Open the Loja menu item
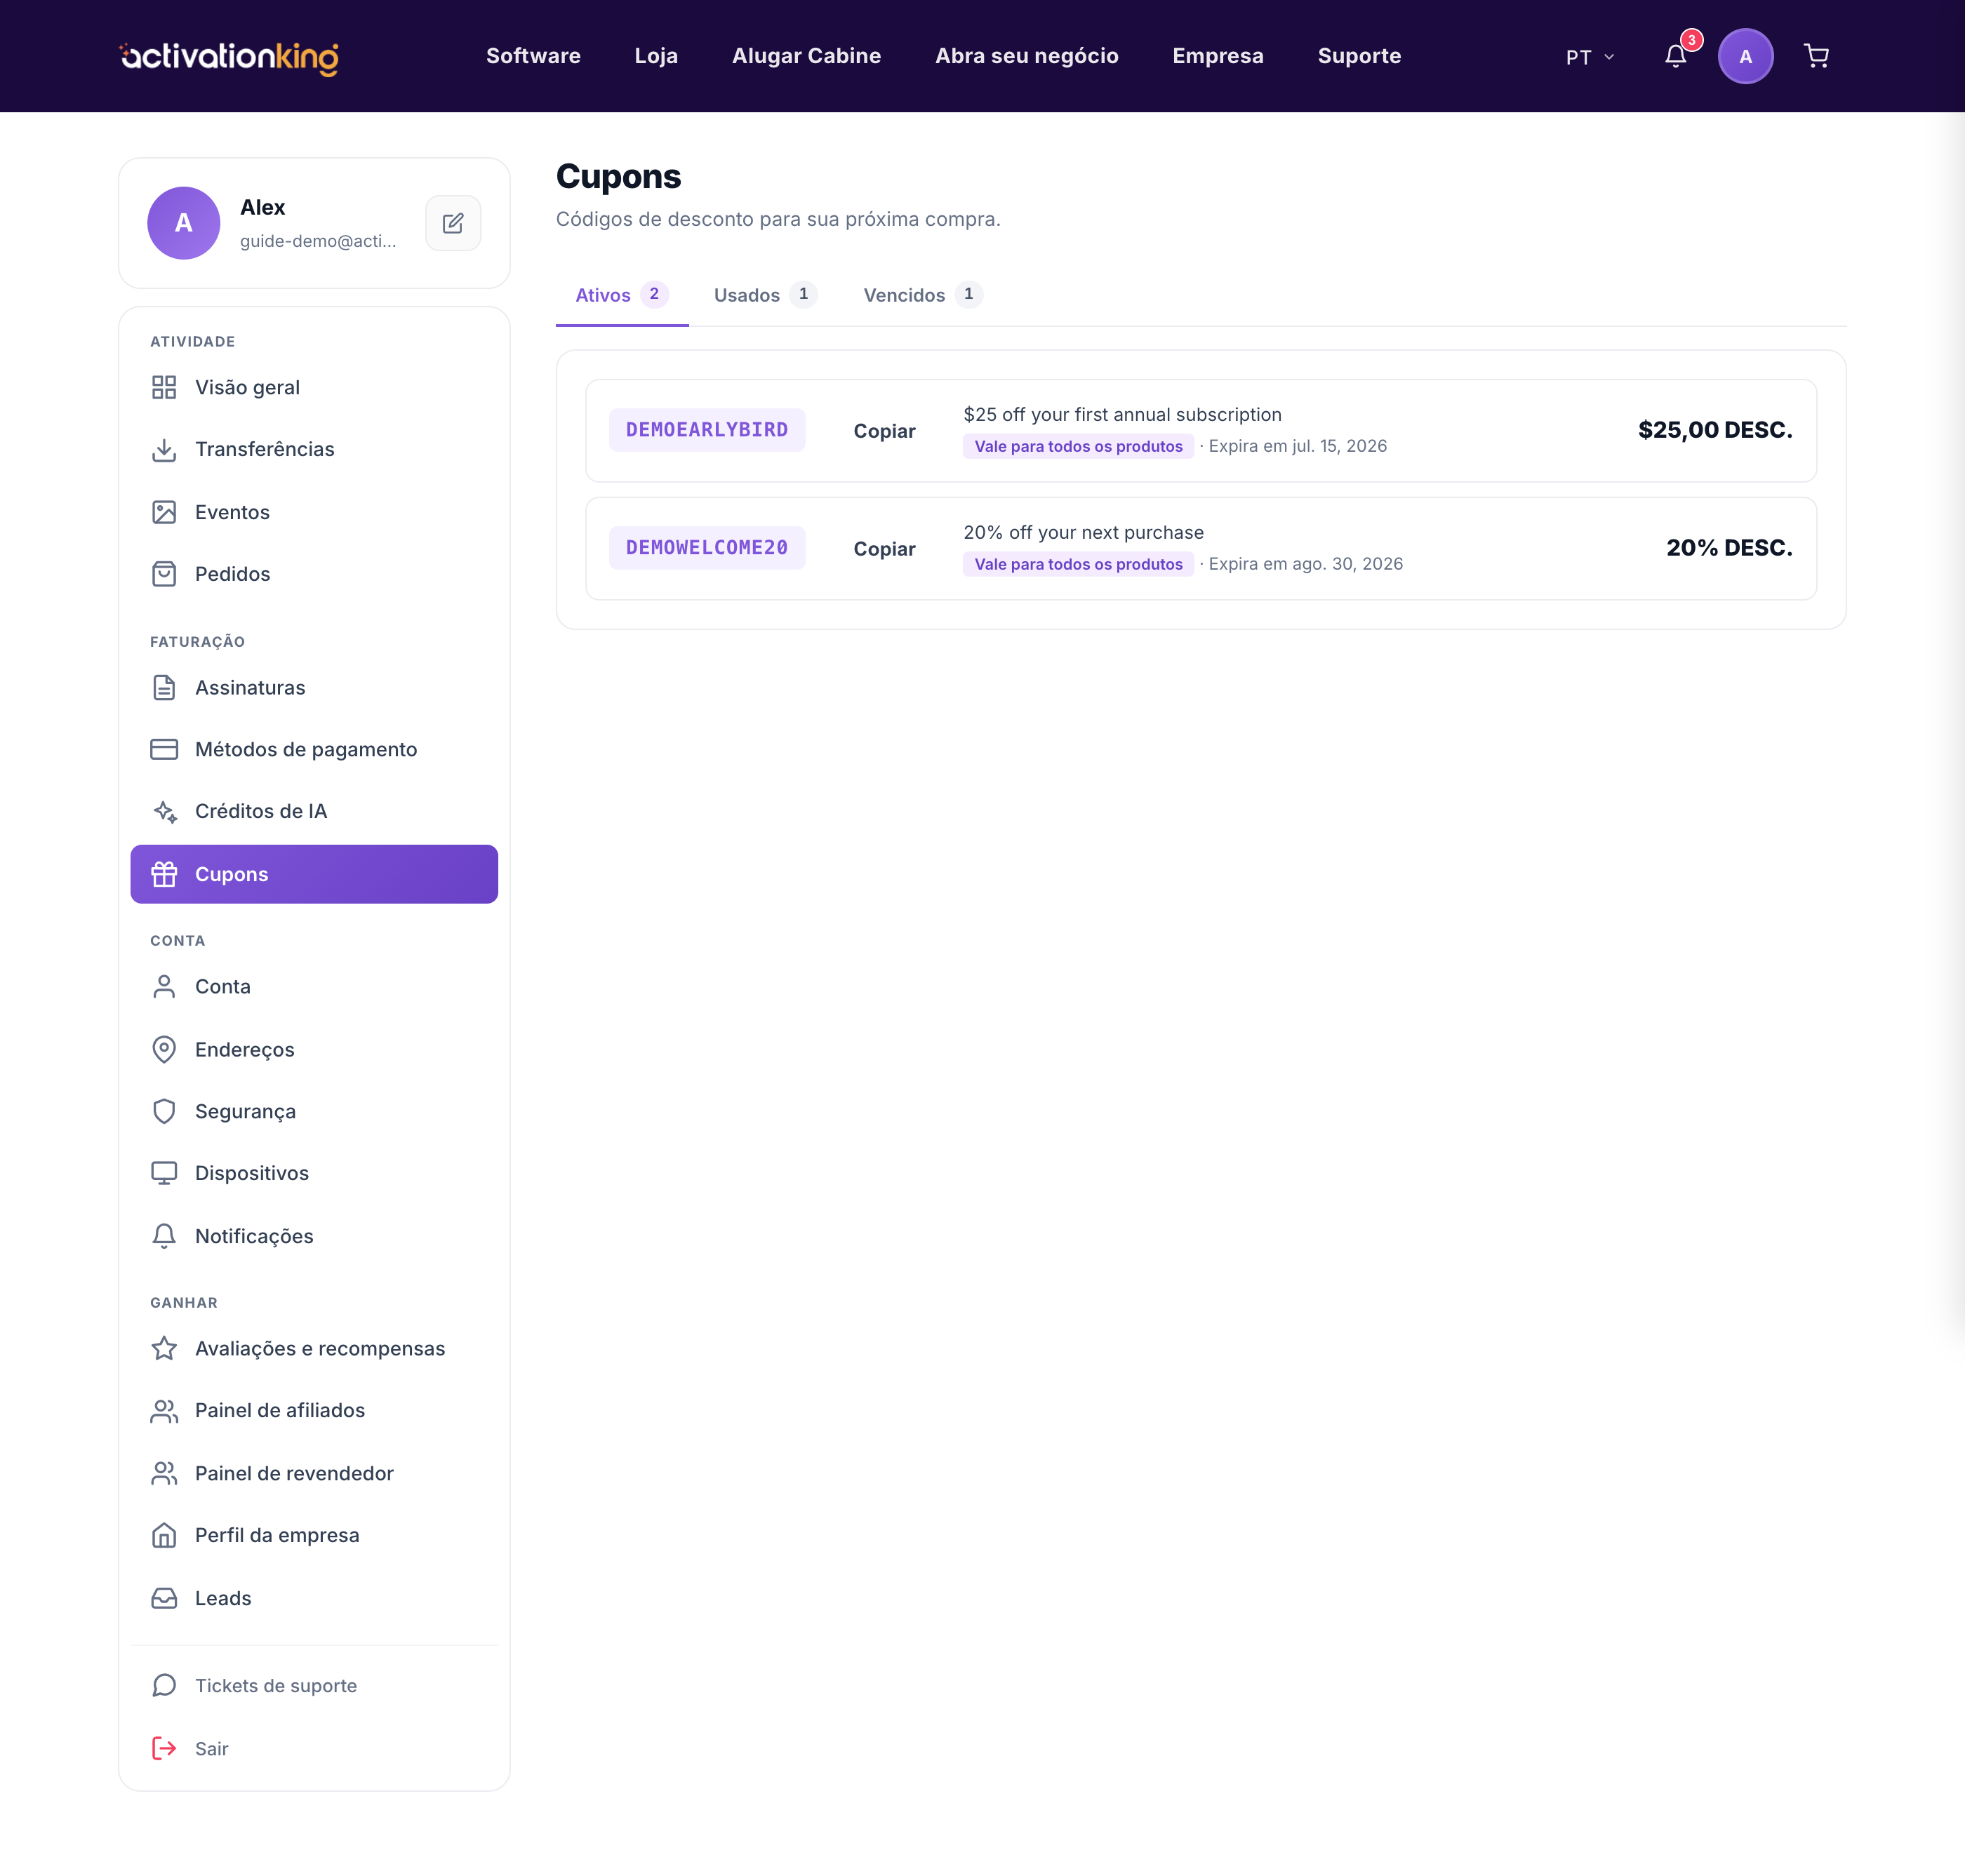Screen dimensions: 1965x1876 click(x=656, y=56)
